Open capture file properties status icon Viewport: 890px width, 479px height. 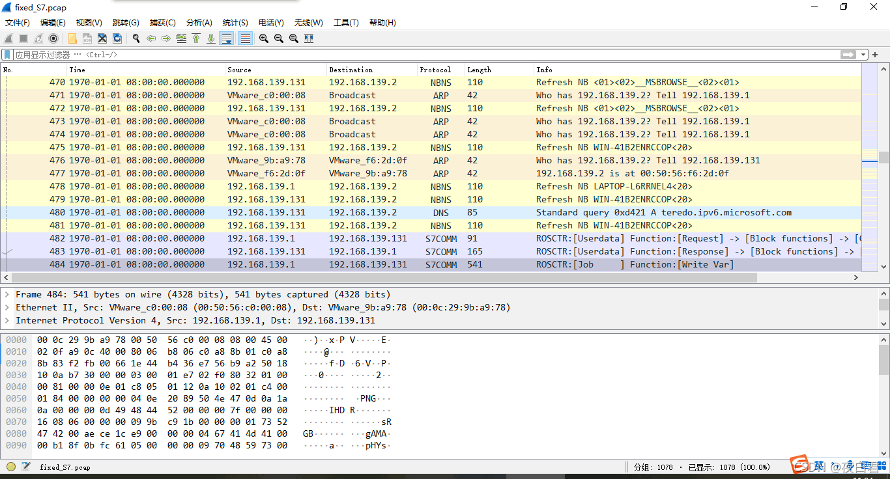click(x=26, y=467)
